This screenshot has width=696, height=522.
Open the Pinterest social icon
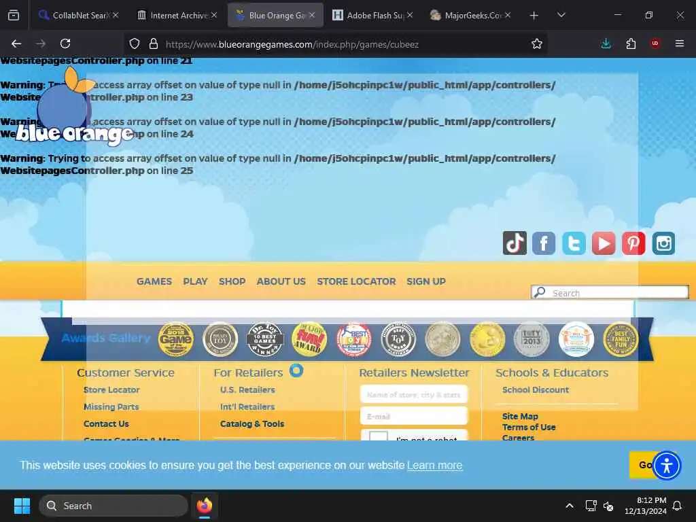[x=633, y=243]
